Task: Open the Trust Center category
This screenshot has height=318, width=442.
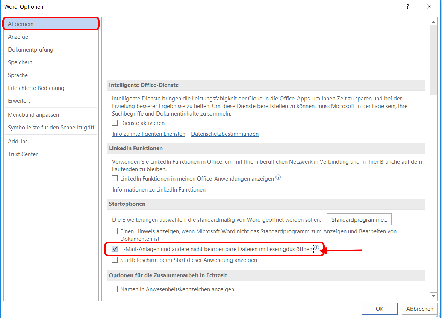Action: (51, 154)
